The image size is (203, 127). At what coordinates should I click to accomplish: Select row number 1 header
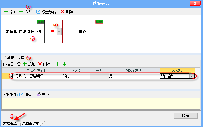tap(6, 76)
